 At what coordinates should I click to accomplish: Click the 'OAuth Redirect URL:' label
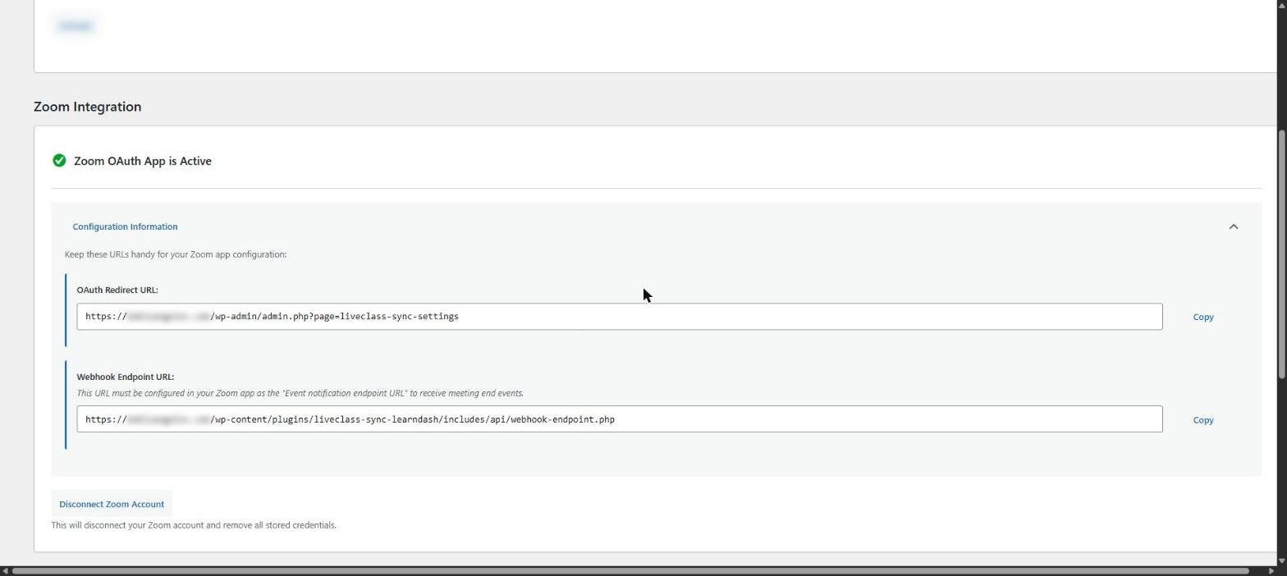[x=117, y=290]
